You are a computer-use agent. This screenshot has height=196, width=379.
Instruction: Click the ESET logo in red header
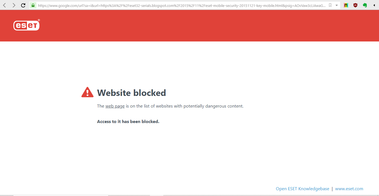point(27,25)
